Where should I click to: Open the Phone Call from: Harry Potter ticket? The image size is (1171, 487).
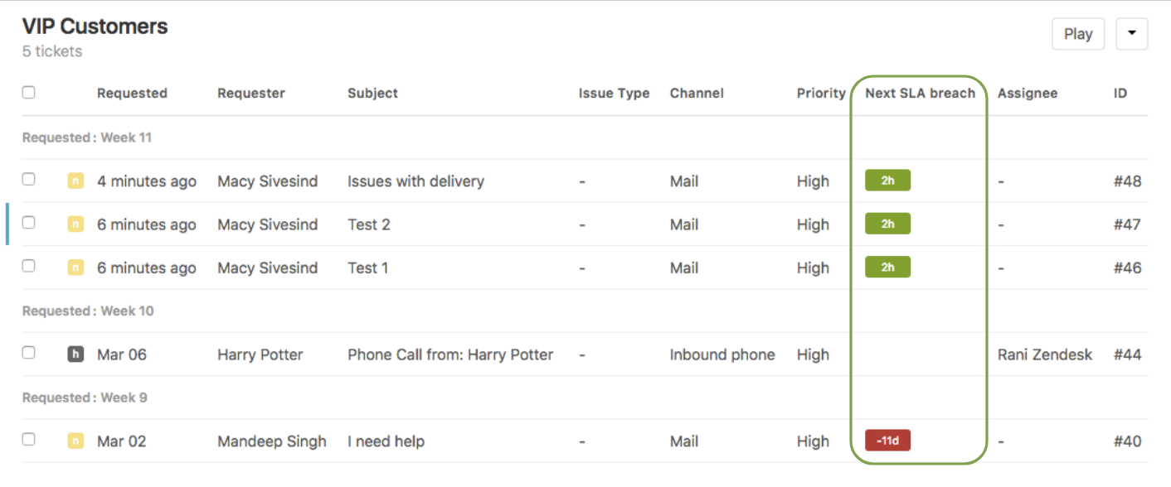[449, 354]
